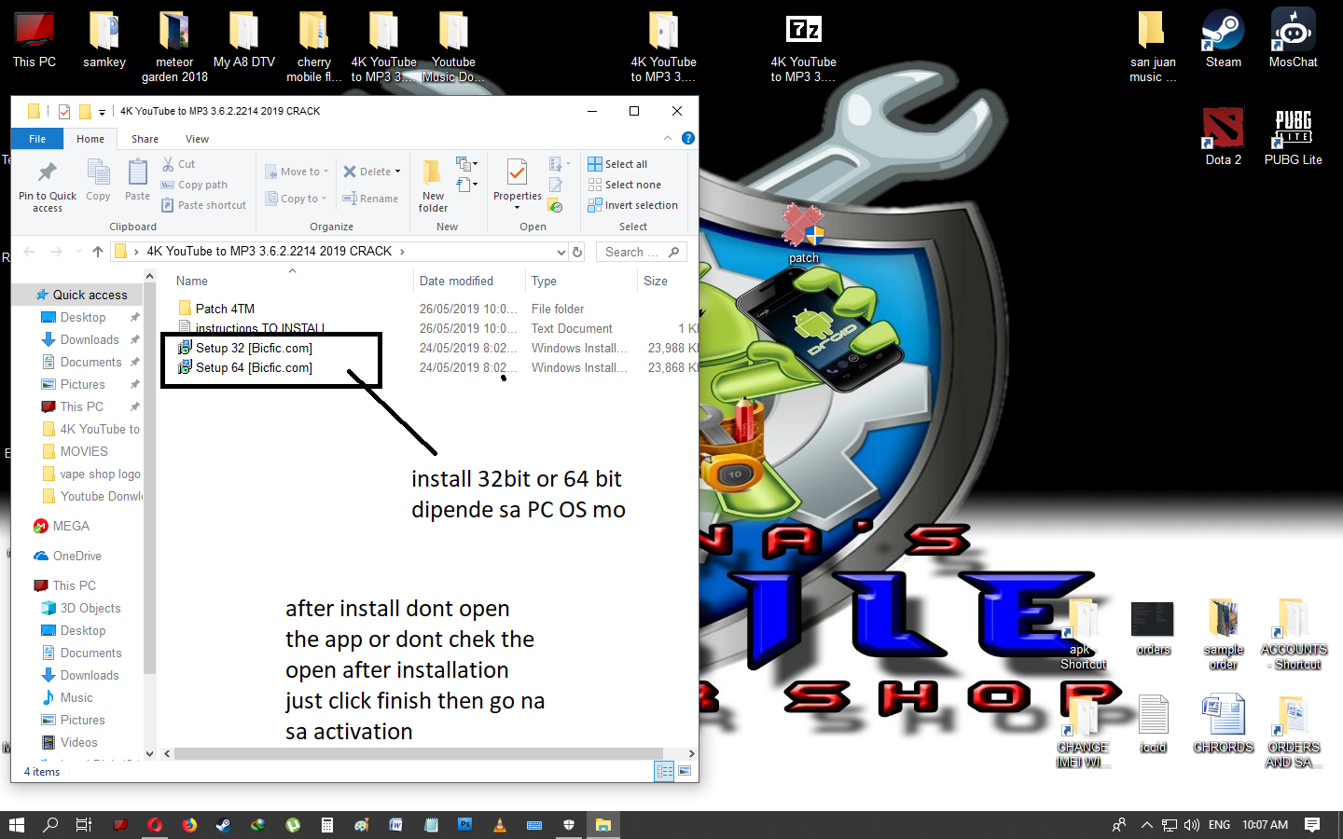
Task: Select Setup 64 [Bicfic.com] installer
Action: pos(254,367)
